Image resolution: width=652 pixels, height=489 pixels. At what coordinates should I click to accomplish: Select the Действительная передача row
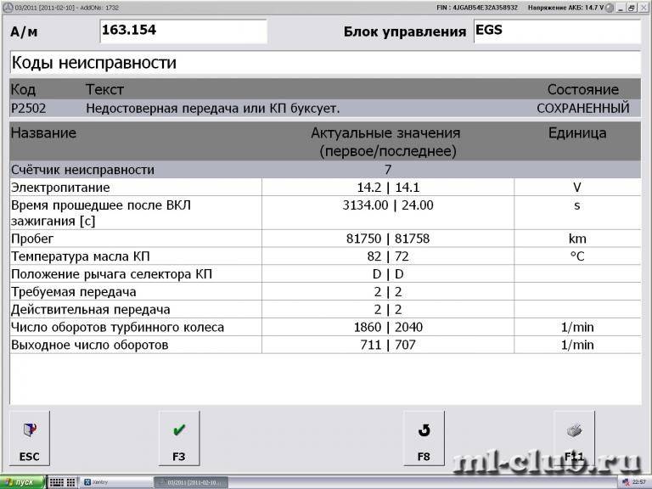[325, 309]
